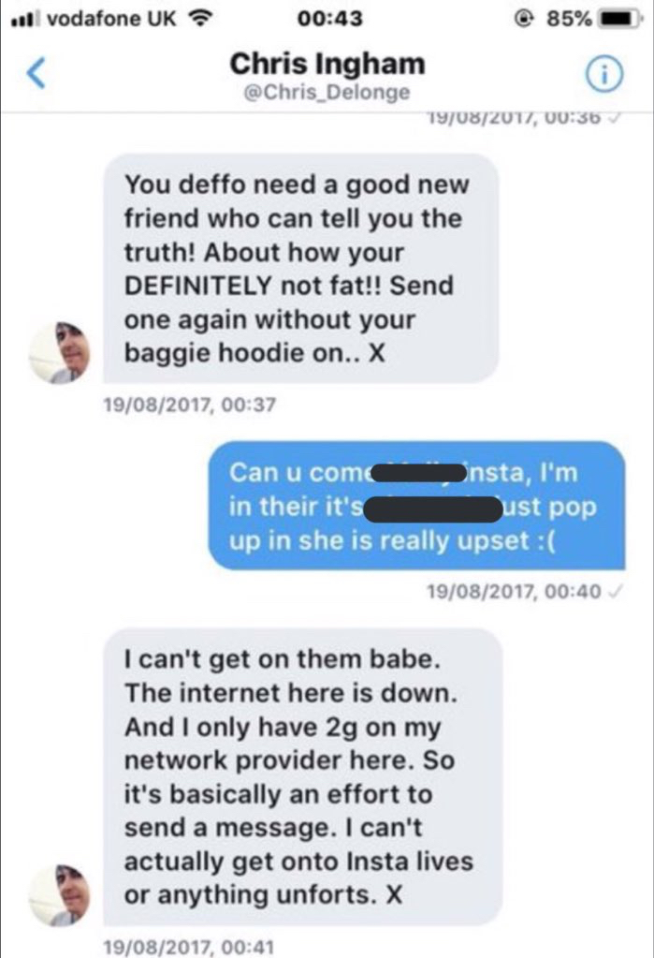Open avatar beside baggie hoodie message
The height and width of the screenshot is (958, 654).
59,353
